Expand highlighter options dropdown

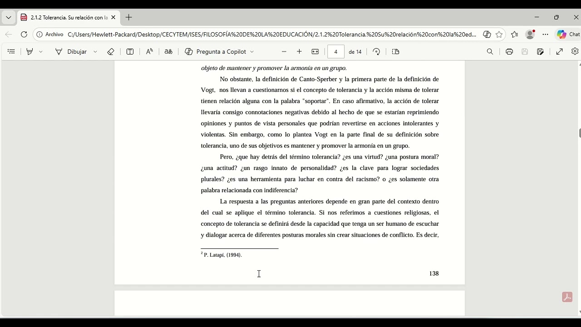(x=41, y=52)
